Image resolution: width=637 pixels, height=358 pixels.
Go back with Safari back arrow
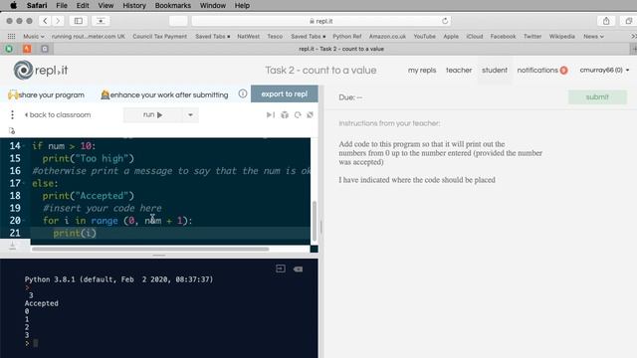pos(45,21)
